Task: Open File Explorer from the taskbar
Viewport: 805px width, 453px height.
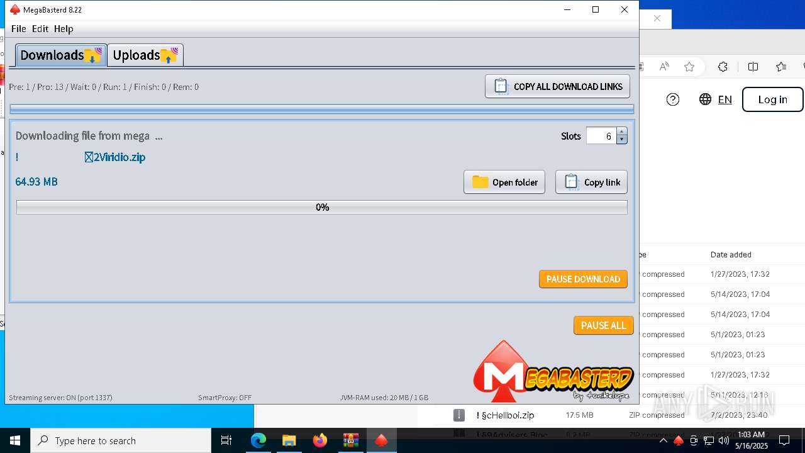Action: click(289, 440)
